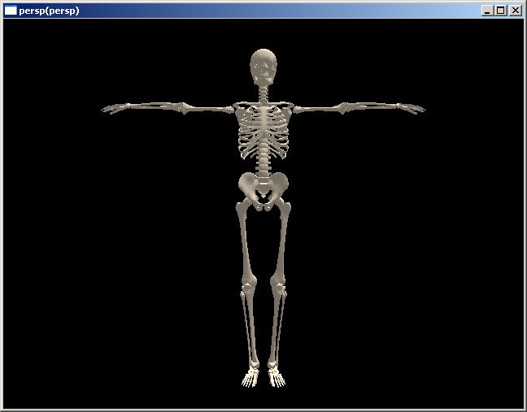
Task: Maximize the persp window
Action: 500,11
